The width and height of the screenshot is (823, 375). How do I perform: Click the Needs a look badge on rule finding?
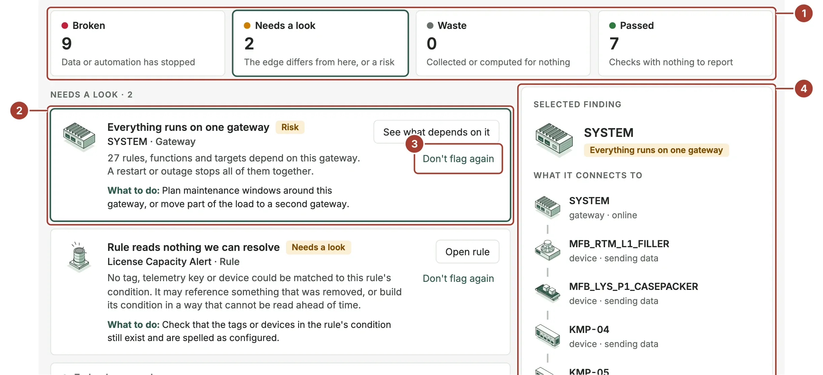click(x=318, y=247)
